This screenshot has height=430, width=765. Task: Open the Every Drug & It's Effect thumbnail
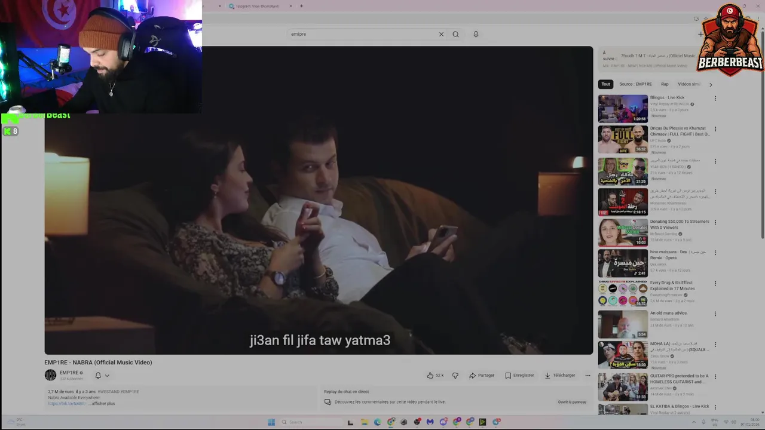623,293
